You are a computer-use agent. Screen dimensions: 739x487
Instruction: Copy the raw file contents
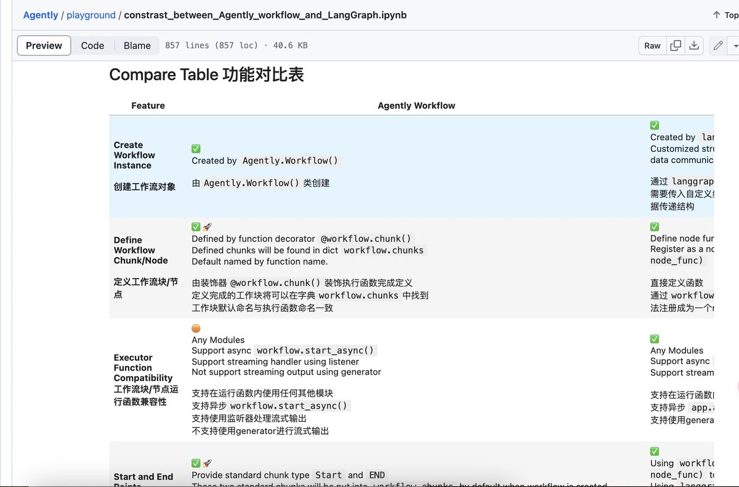point(676,46)
